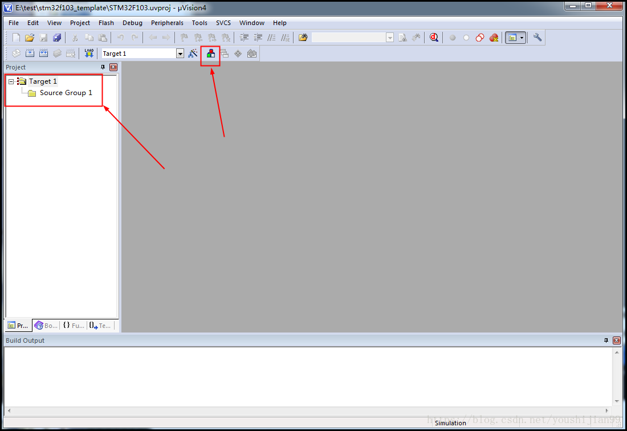Open the View menu
Screen dimensions: 627x431
pos(54,23)
